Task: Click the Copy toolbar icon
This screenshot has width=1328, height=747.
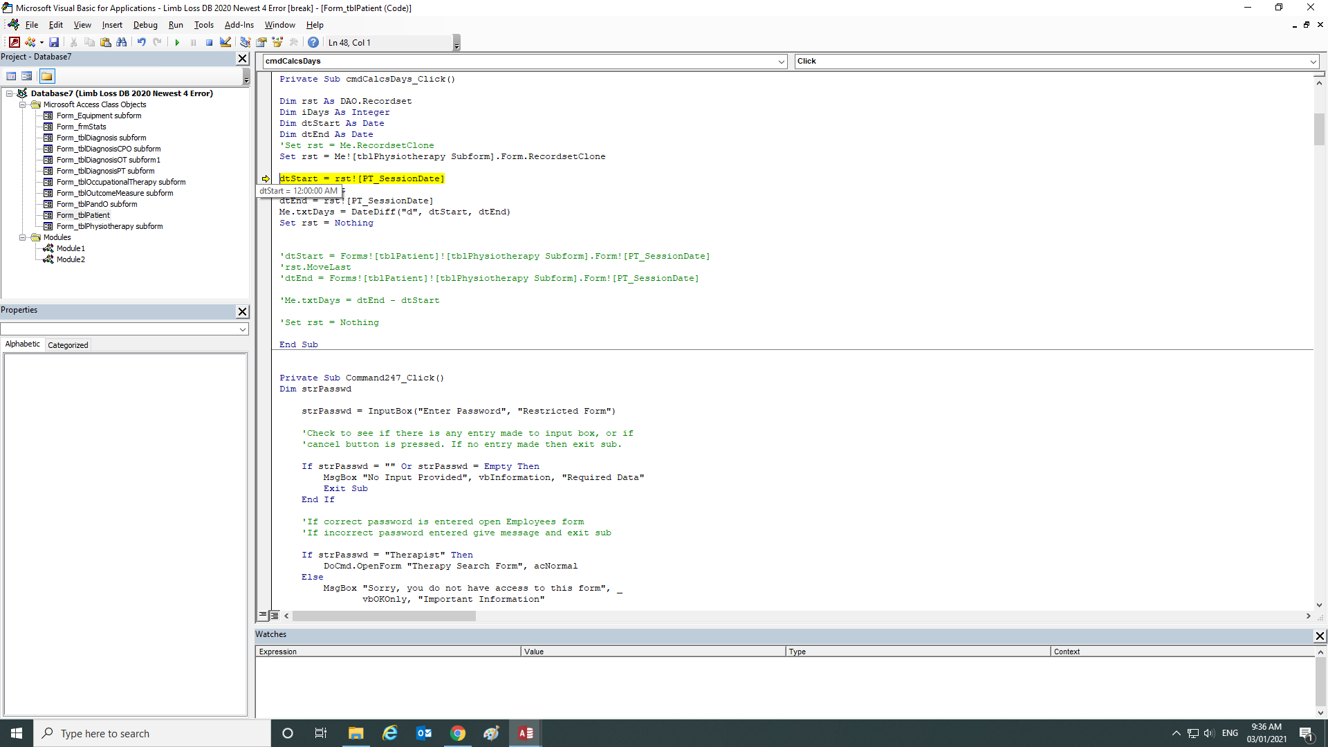Action: point(89,42)
